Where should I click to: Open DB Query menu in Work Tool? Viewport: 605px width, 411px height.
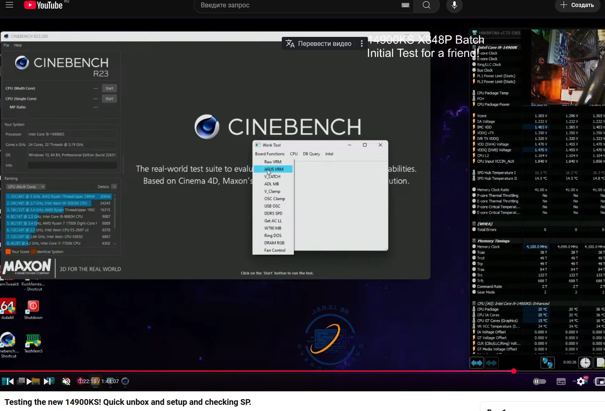(311, 154)
